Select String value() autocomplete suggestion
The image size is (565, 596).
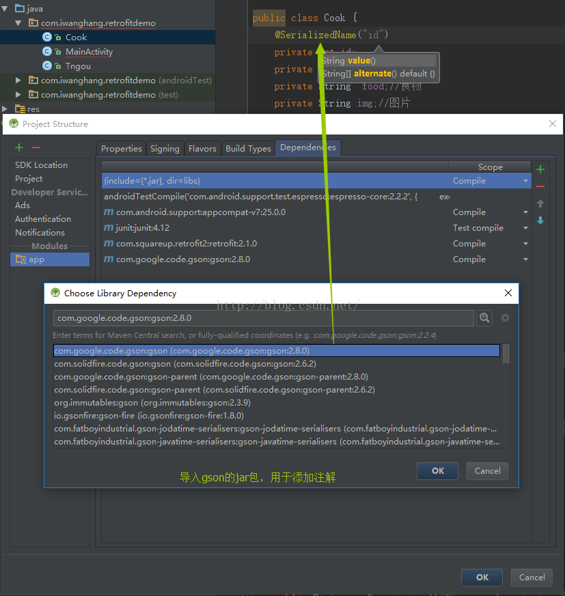pos(378,61)
